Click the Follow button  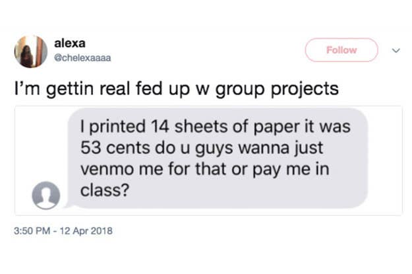pos(341,50)
